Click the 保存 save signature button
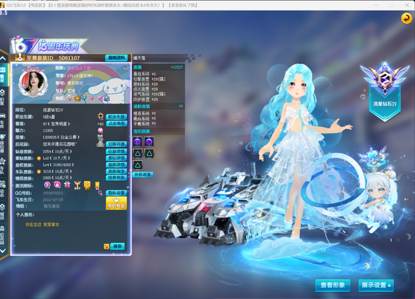Screen dimensions: 415x299 tap(117, 246)
